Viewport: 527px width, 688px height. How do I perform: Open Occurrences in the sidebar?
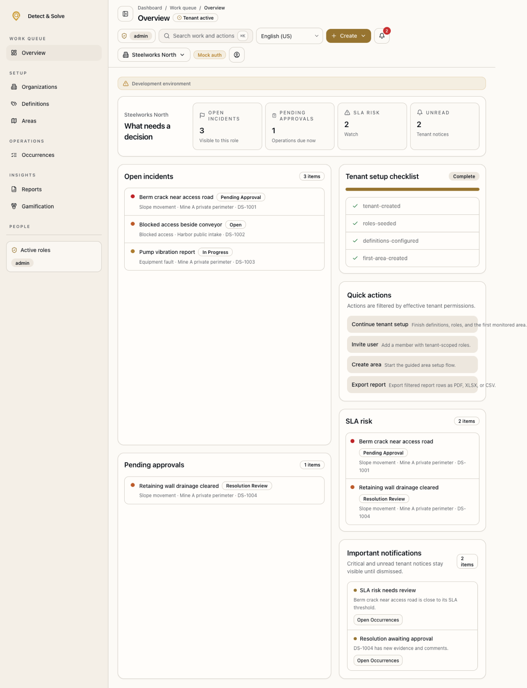pyautogui.click(x=54, y=155)
